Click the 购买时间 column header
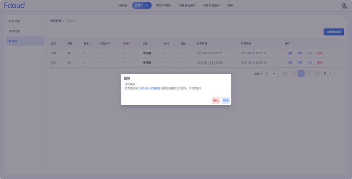Viewport: 352px width, 179px height. (x=202, y=44)
